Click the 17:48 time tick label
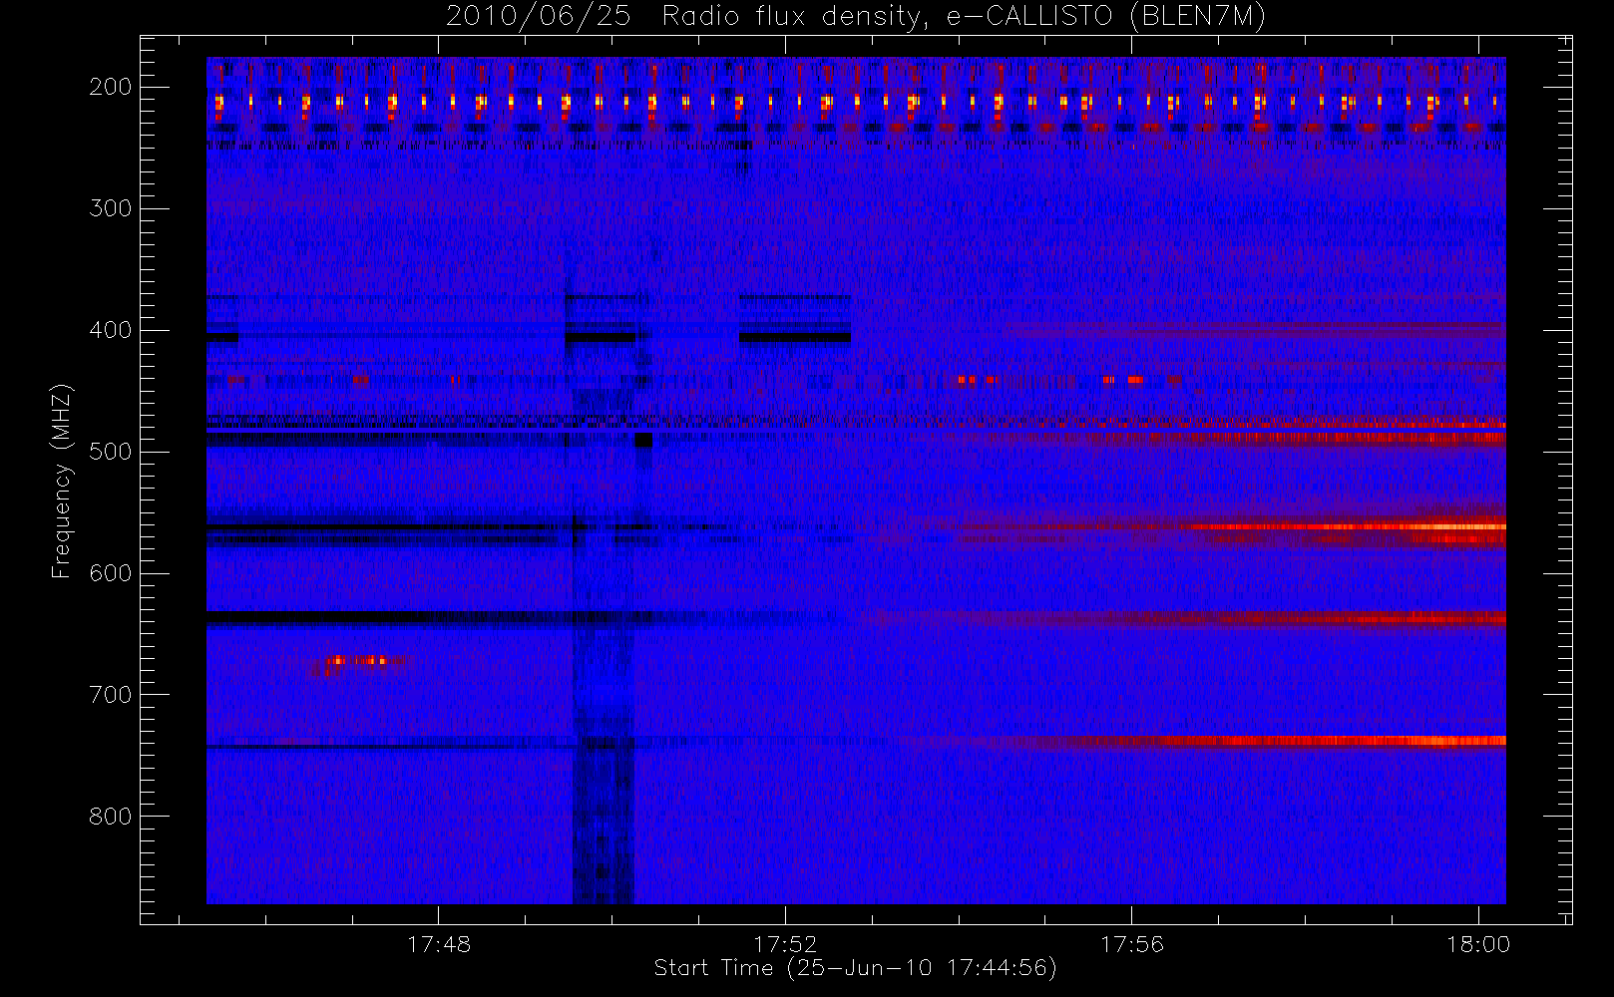 pyautogui.click(x=439, y=944)
